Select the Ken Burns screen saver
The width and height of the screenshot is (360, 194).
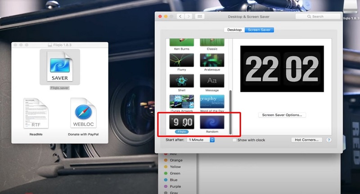(x=182, y=42)
